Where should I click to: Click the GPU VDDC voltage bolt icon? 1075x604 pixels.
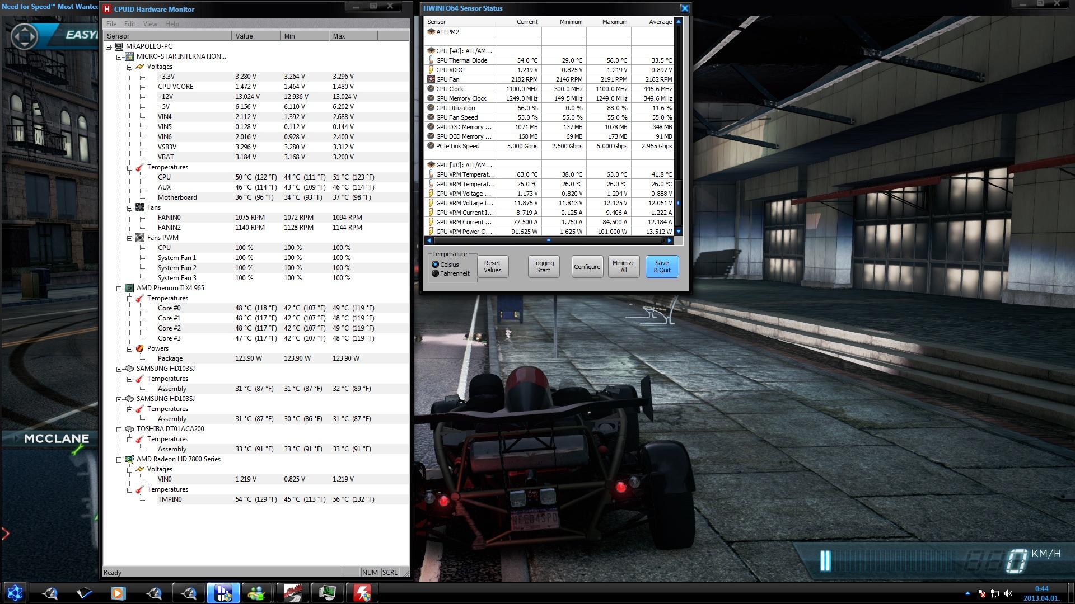coord(431,70)
